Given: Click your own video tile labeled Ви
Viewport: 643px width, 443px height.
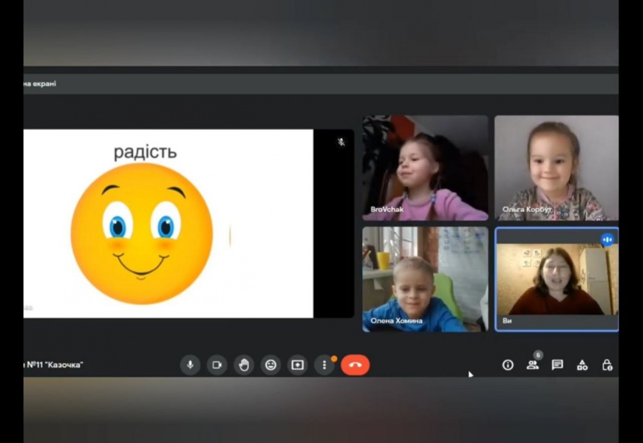Looking at the screenshot, I should point(556,278).
